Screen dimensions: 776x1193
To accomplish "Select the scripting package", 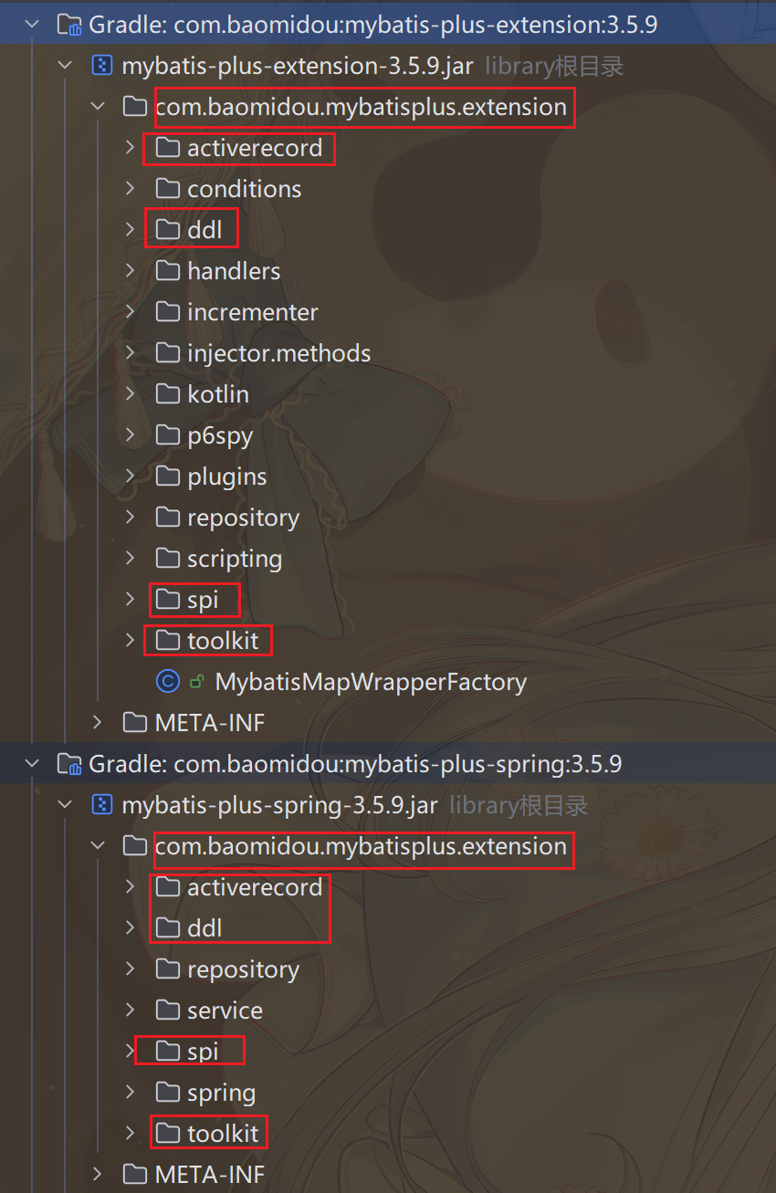I will coord(234,559).
